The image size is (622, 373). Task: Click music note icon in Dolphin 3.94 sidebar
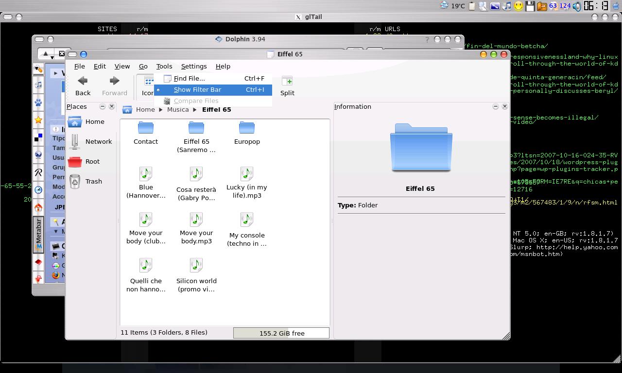pyautogui.click(x=38, y=85)
